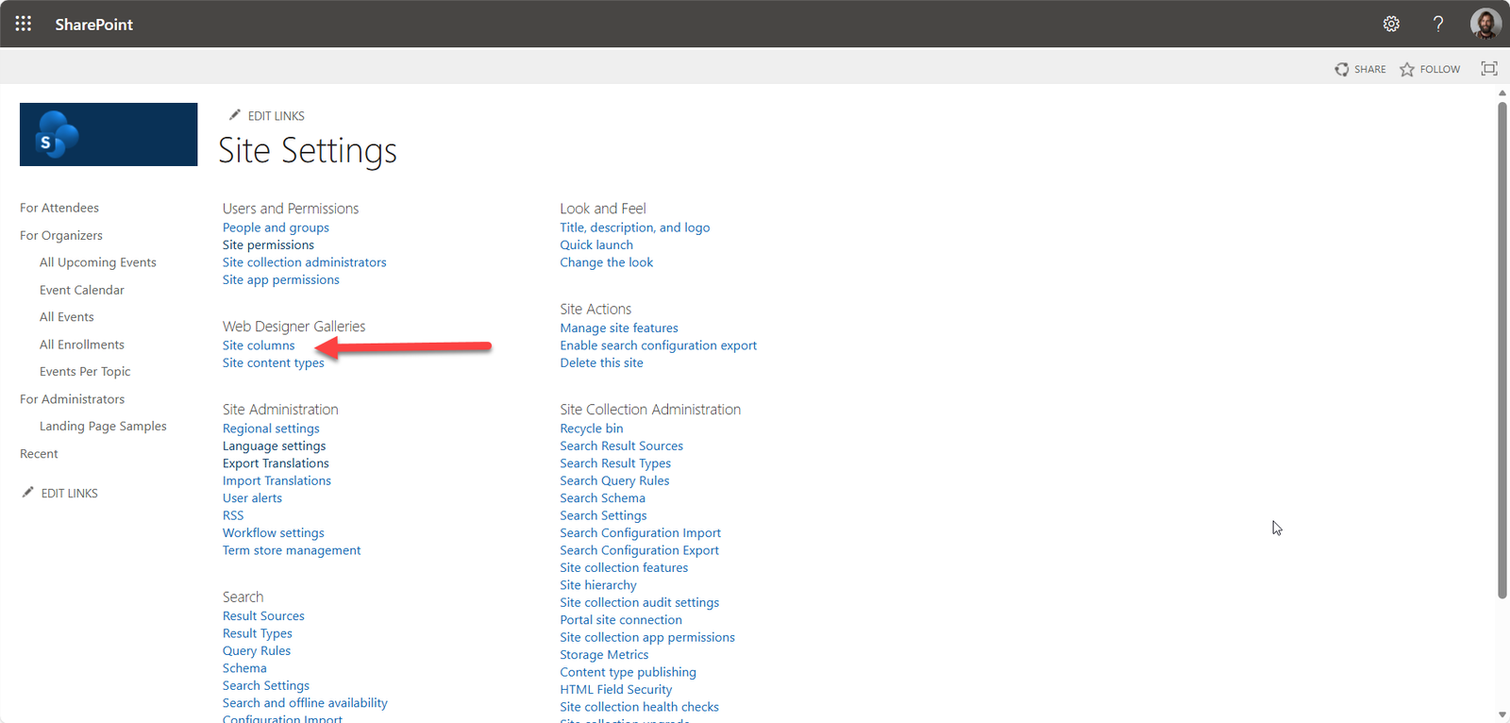The width and height of the screenshot is (1510, 723).
Task: Select Event Calendar in left navigation
Action: pyautogui.click(x=81, y=290)
